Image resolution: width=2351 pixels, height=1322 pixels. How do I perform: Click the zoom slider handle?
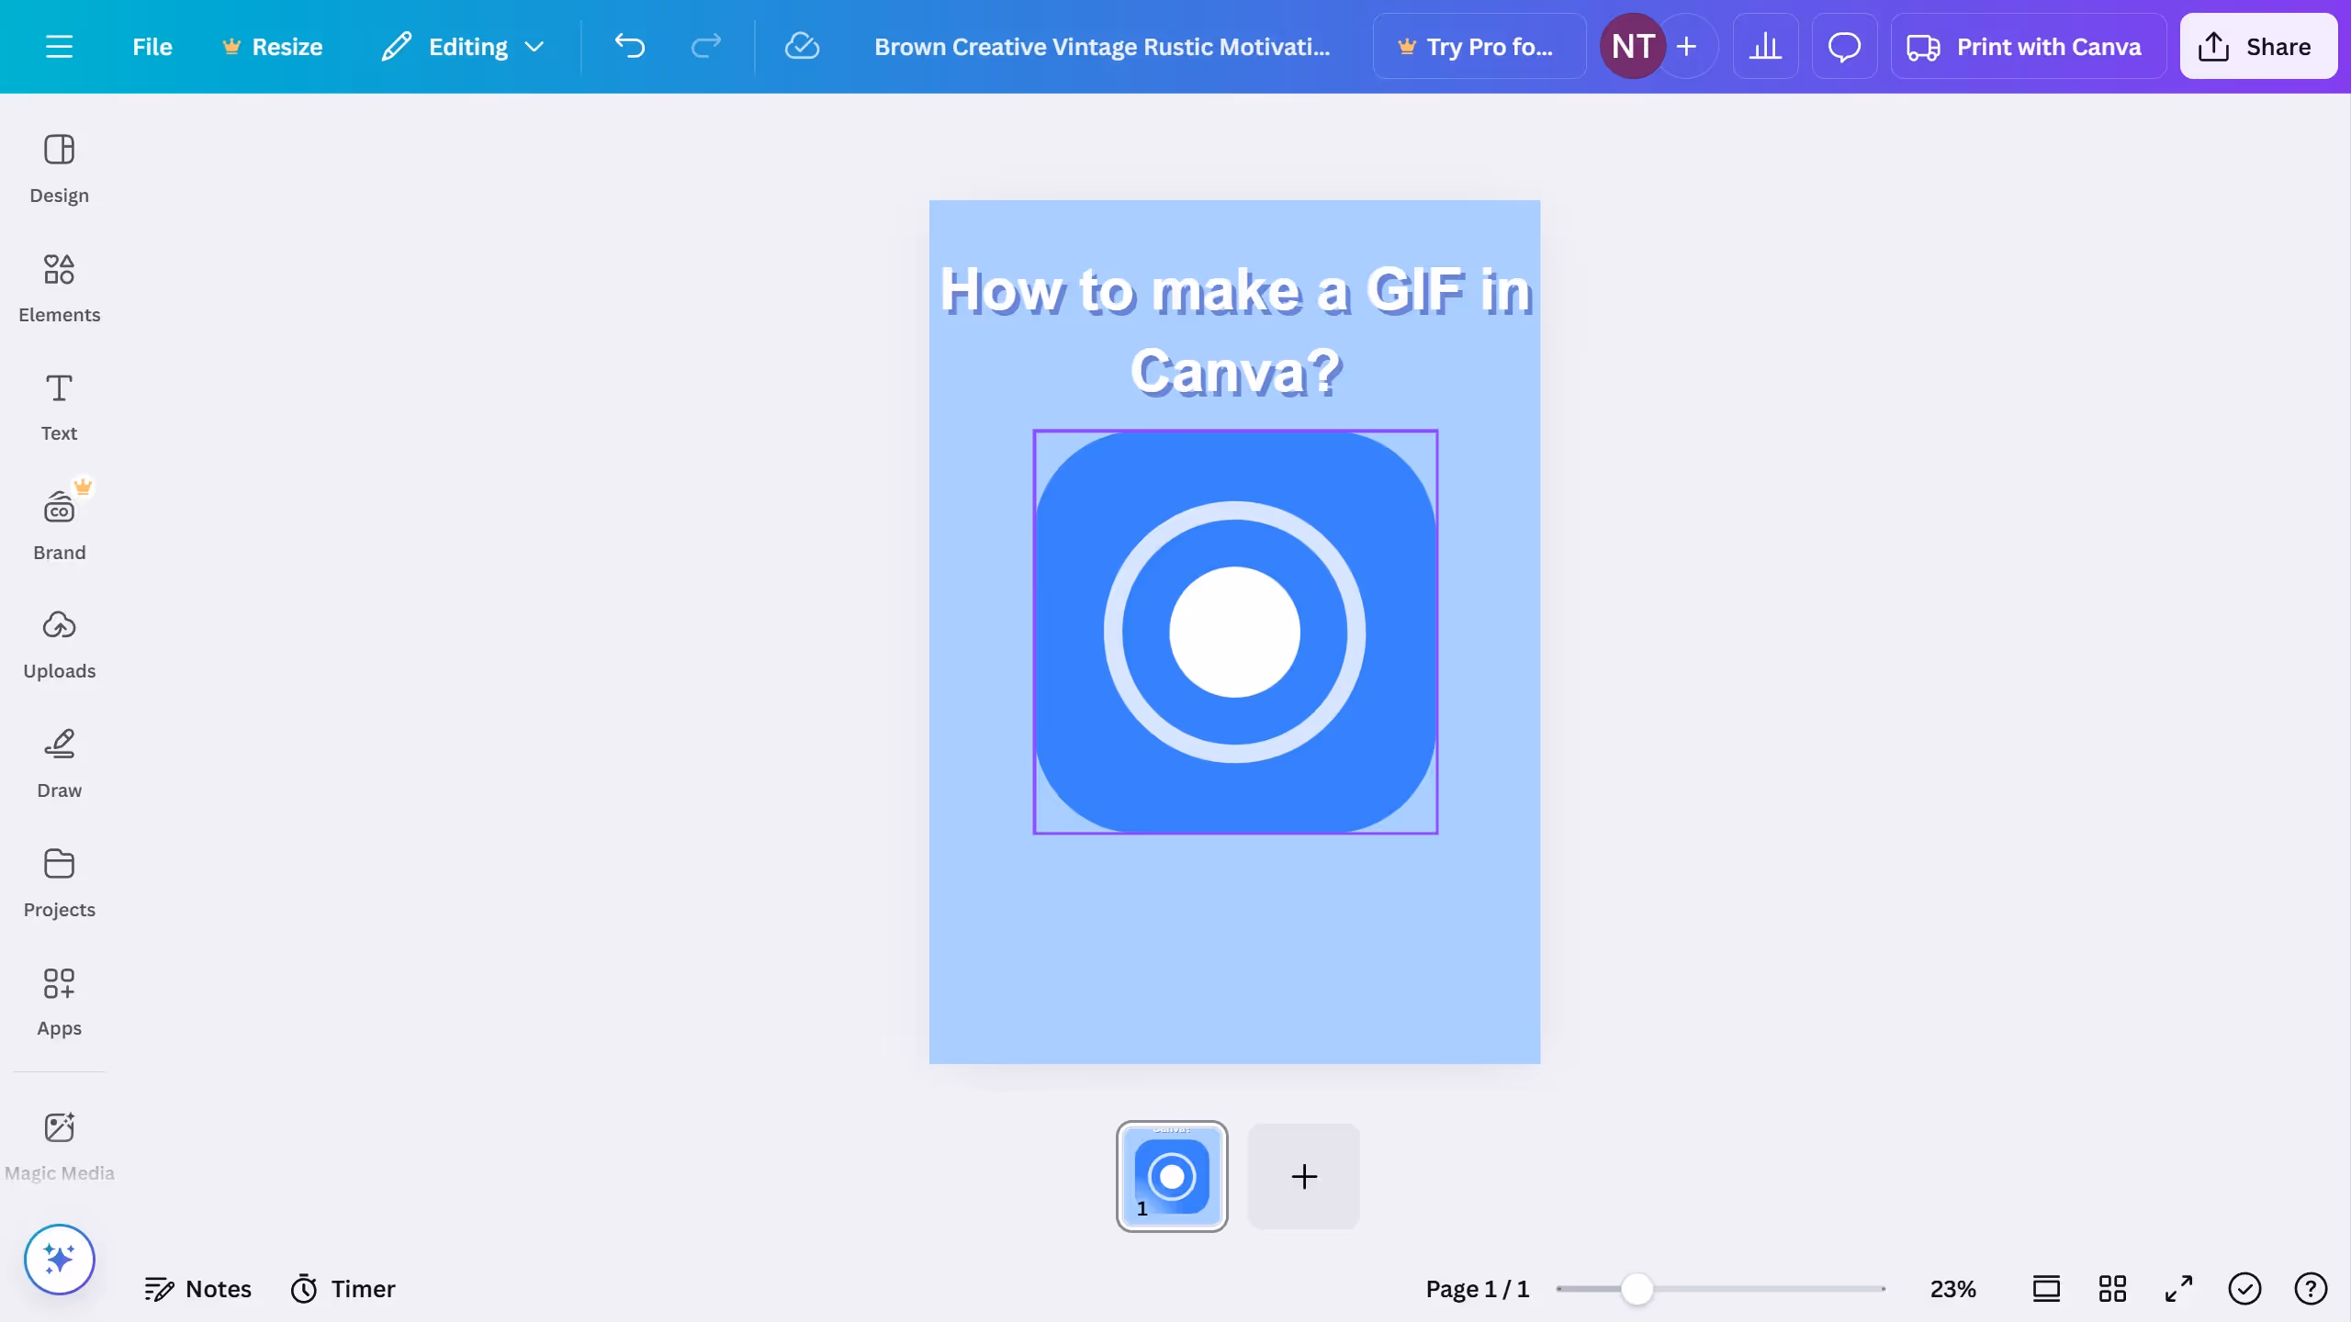1637,1289
